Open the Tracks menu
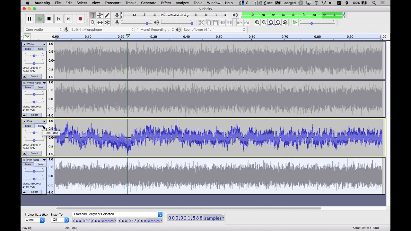The image size is (411, 231). 131,3
